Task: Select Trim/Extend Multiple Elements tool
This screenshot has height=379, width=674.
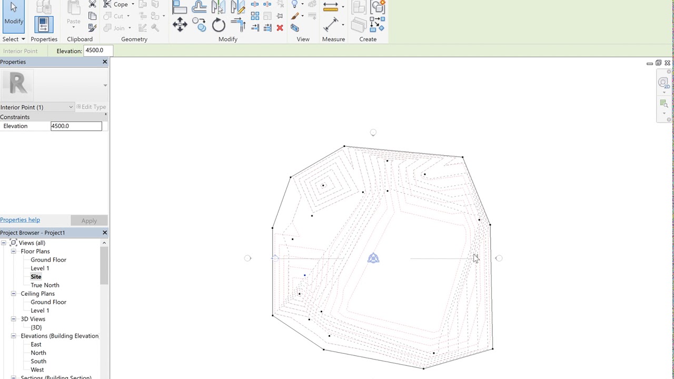Action: [x=267, y=28]
